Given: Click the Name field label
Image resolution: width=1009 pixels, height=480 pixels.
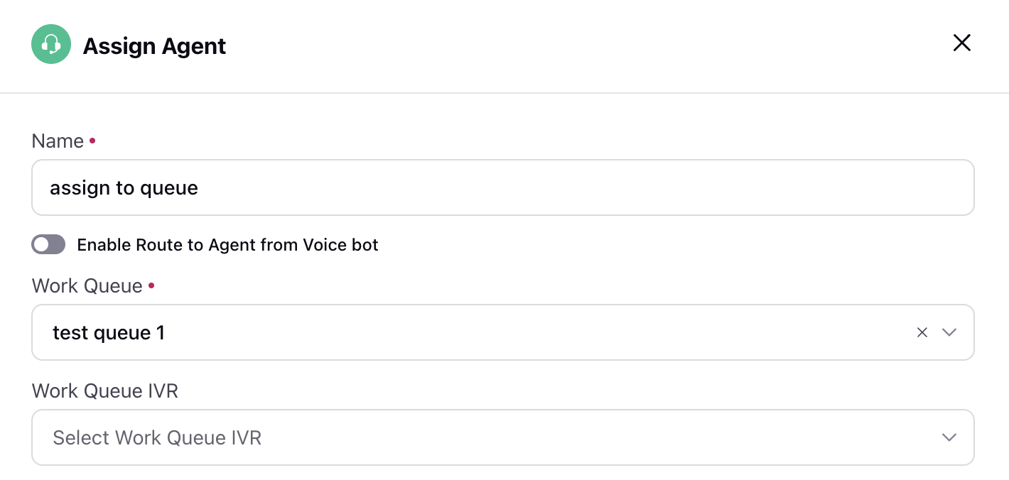Looking at the screenshot, I should 58,141.
